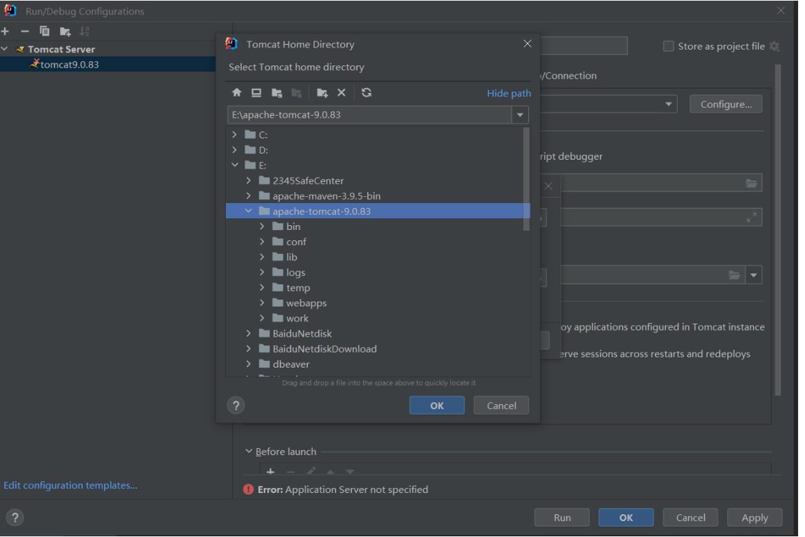Enable Store as project file checkbox
Viewport: 805px width, 537px height.
(x=669, y=46)
